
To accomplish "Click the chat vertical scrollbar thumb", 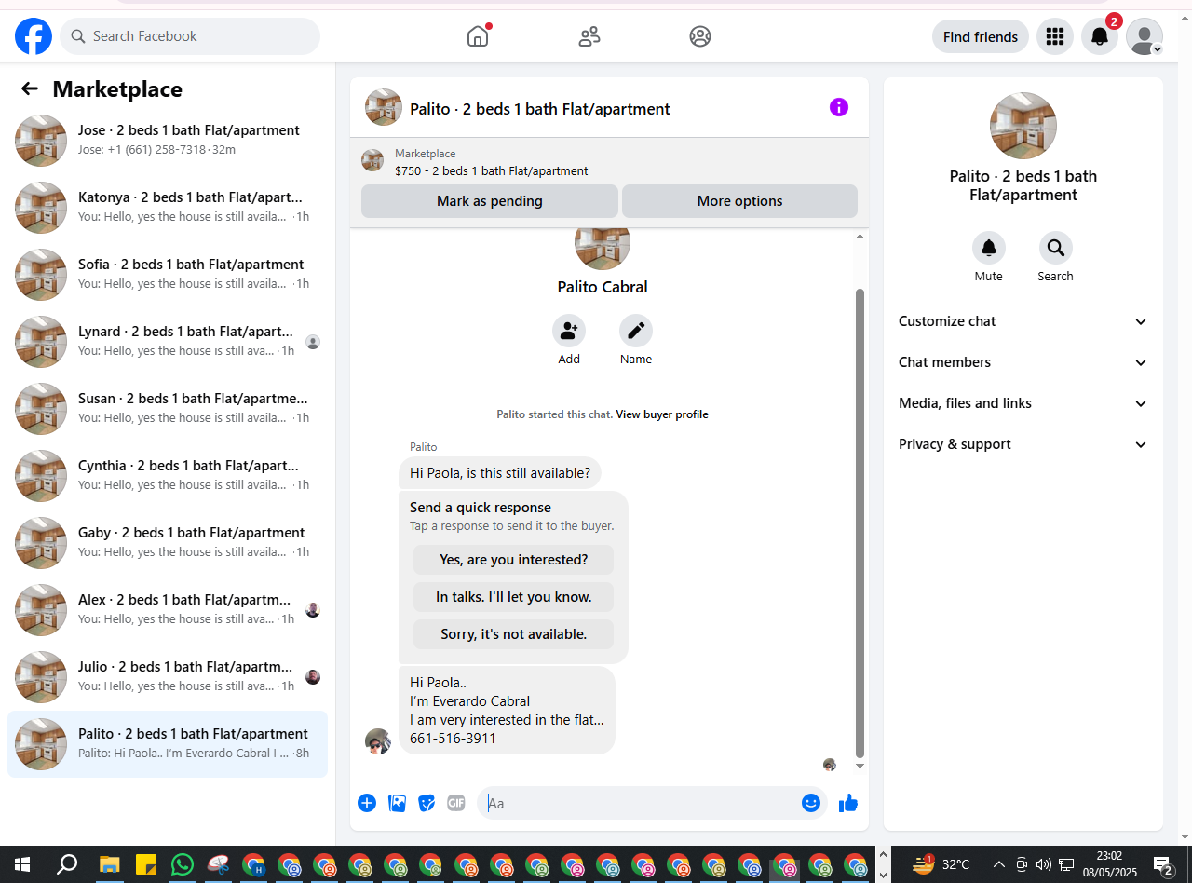I will [860, 523].
